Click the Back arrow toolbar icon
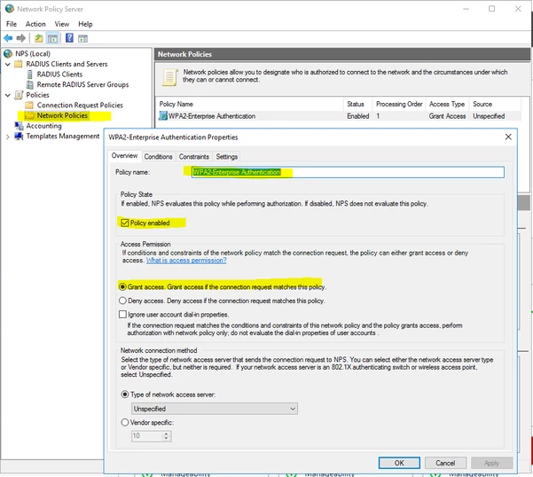The height and width of the screenshot is (477, 533). [x=8, y=38]
